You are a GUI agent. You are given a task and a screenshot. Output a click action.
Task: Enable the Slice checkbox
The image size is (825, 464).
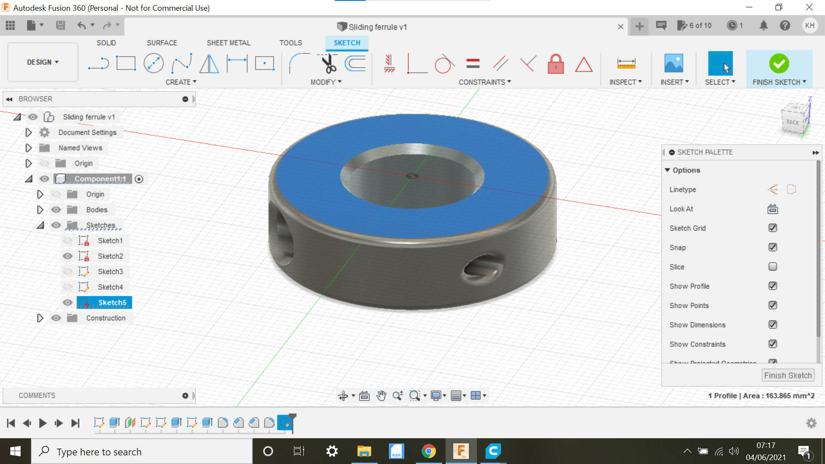point(772,266)
